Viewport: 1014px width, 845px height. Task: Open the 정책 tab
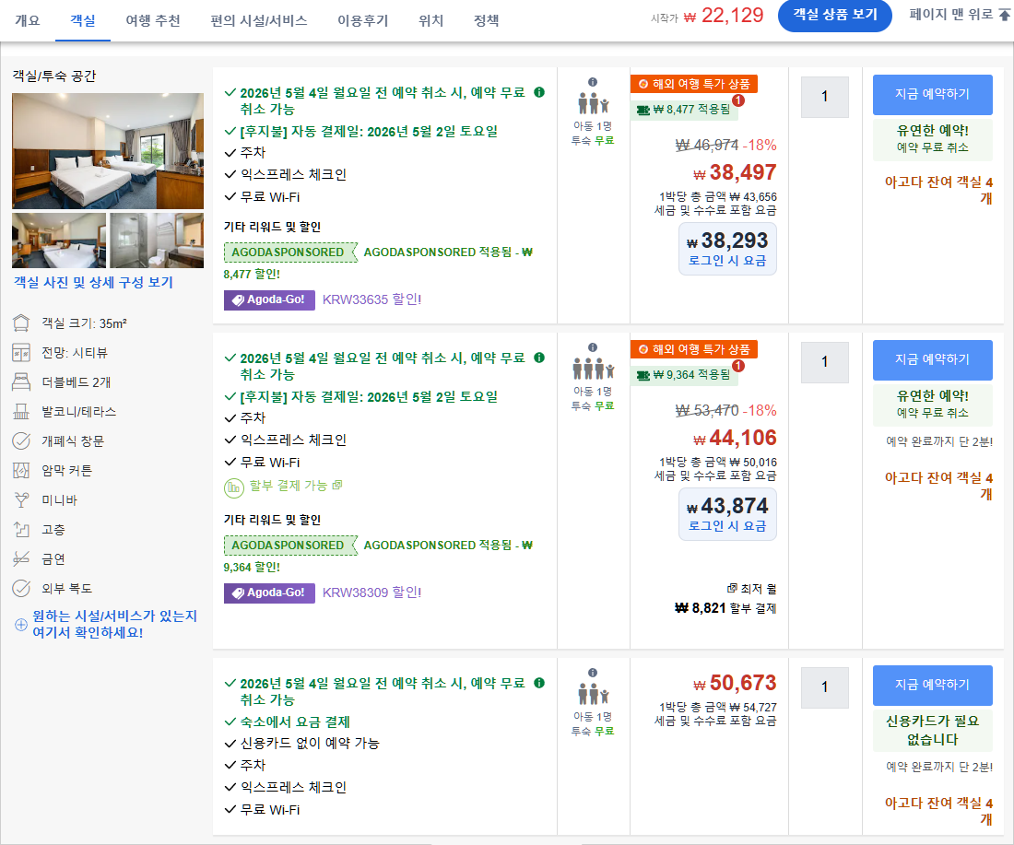coord(487,20)
